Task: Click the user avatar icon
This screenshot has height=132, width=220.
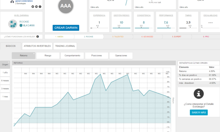Action: pyautogui.click(x=12, y=2)
